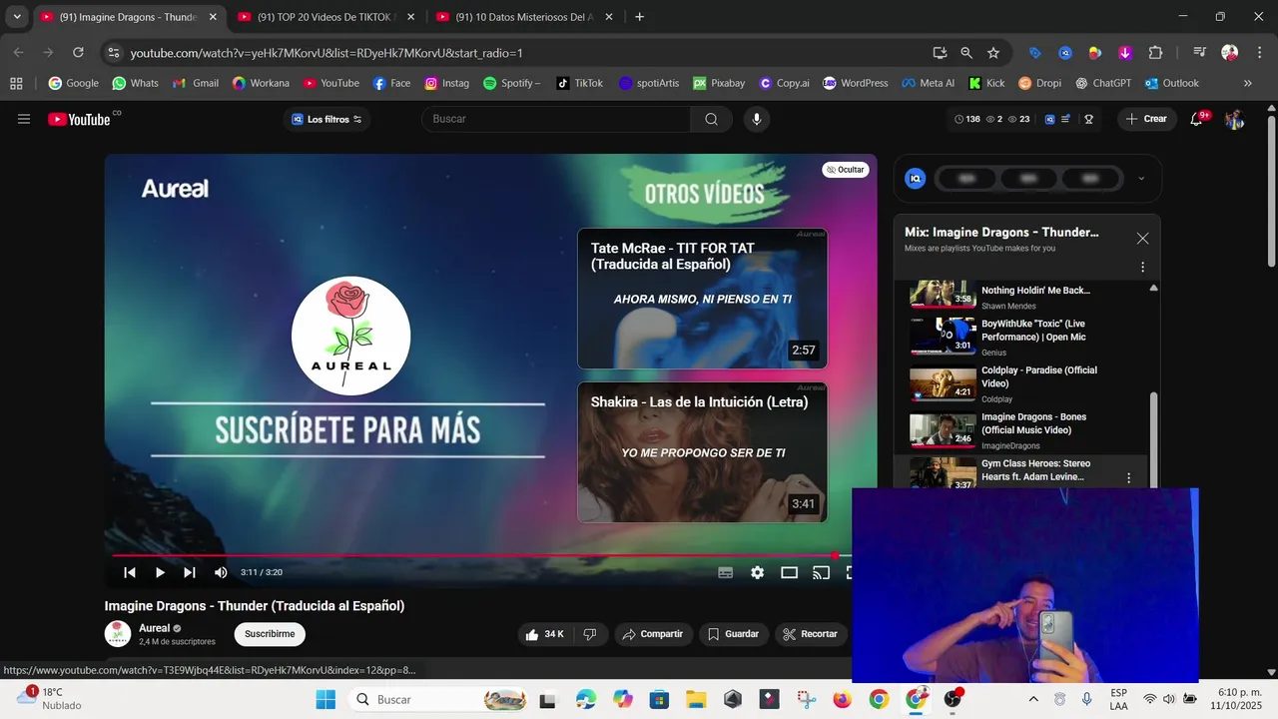Image resolution: width=1278 pixels, height=719 pixels.
Task: Click the trophy icon in YouTube header
Action: pyautogui.click(x=1088, y=119)
